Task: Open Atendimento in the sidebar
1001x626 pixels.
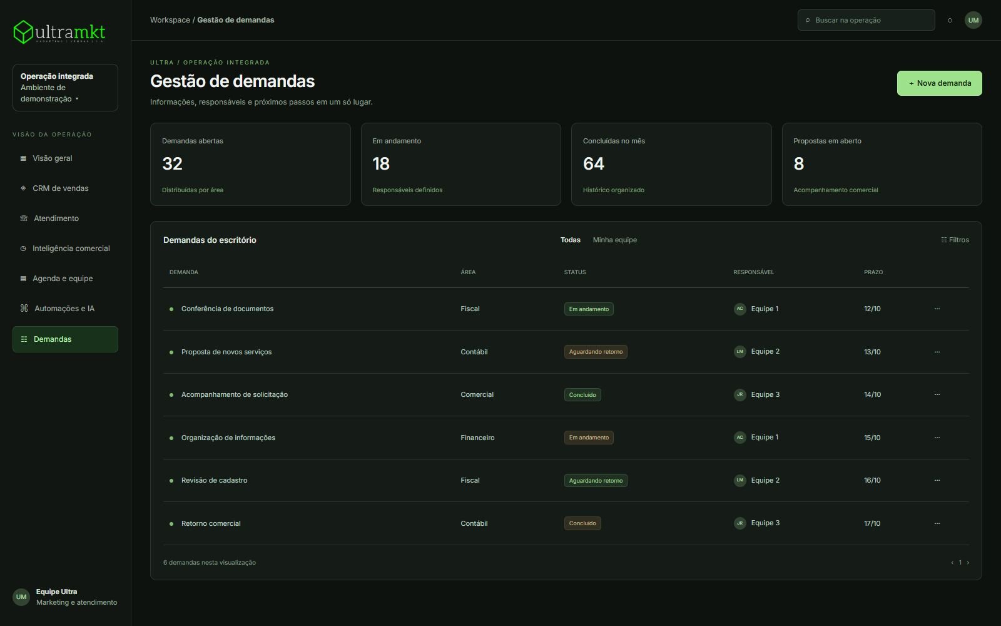Action: [x=65, y=218]
